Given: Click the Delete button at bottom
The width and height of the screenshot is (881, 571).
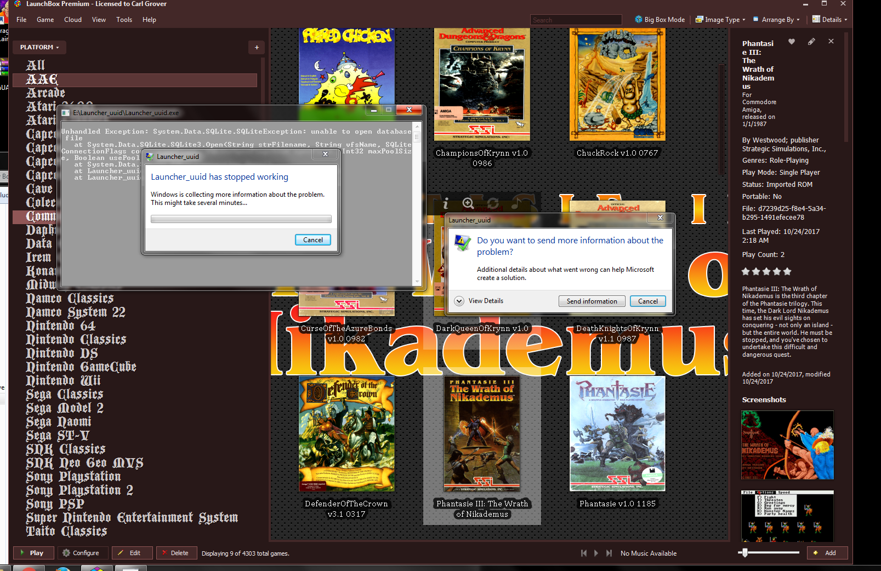Looking at the screenshot, I should [175, 553].
